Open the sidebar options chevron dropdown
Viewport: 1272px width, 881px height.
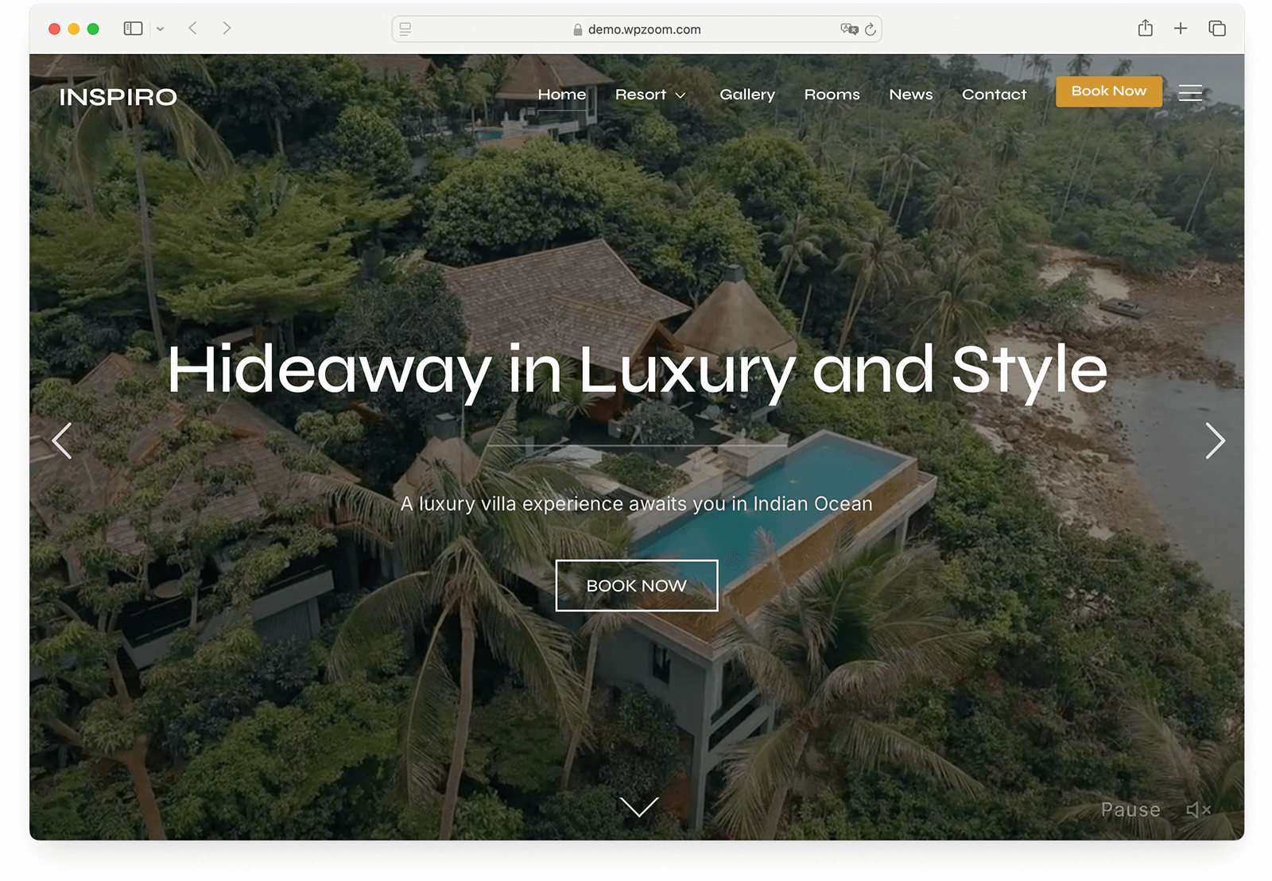tap(160, 29)
